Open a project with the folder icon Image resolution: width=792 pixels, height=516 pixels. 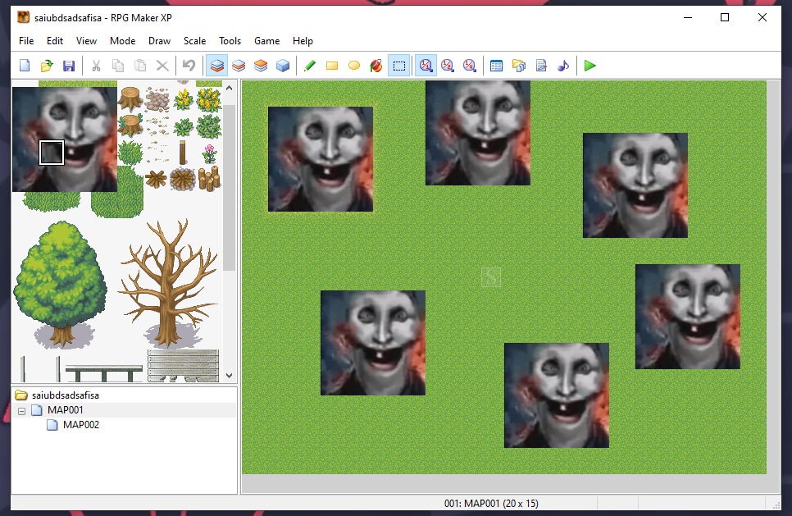pyautogui.click(x=47, y=66)
